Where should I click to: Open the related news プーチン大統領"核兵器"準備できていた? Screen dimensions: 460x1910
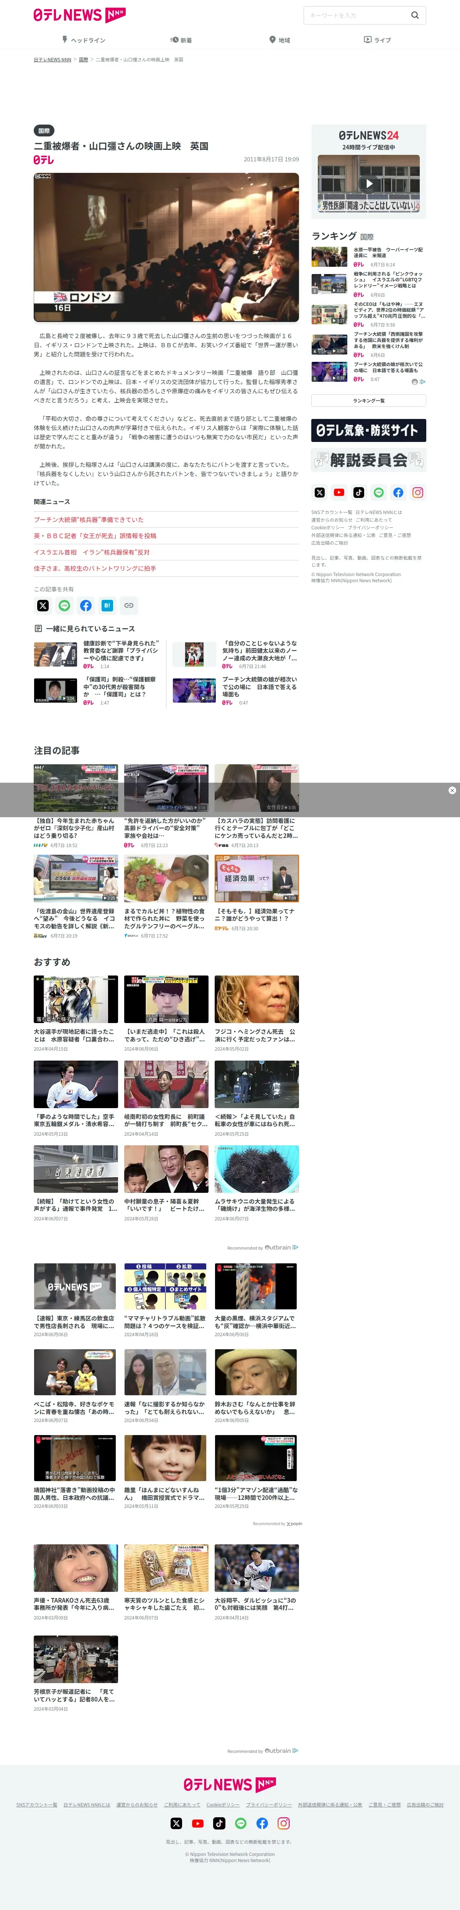click(89, 520)
